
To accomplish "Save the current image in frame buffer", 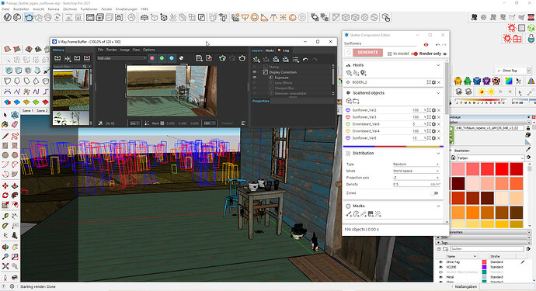I will pyautogui.click(x=199, y=58).
